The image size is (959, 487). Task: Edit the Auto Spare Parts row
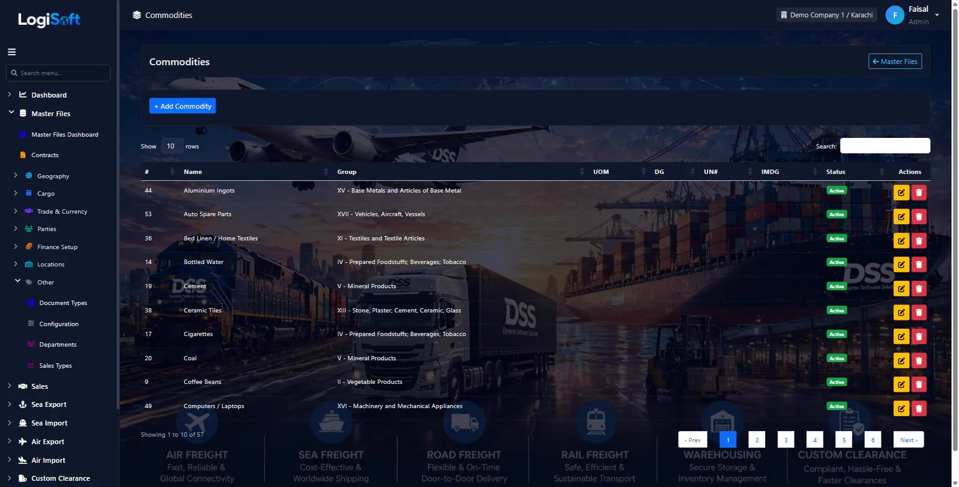tap(901, 216)
